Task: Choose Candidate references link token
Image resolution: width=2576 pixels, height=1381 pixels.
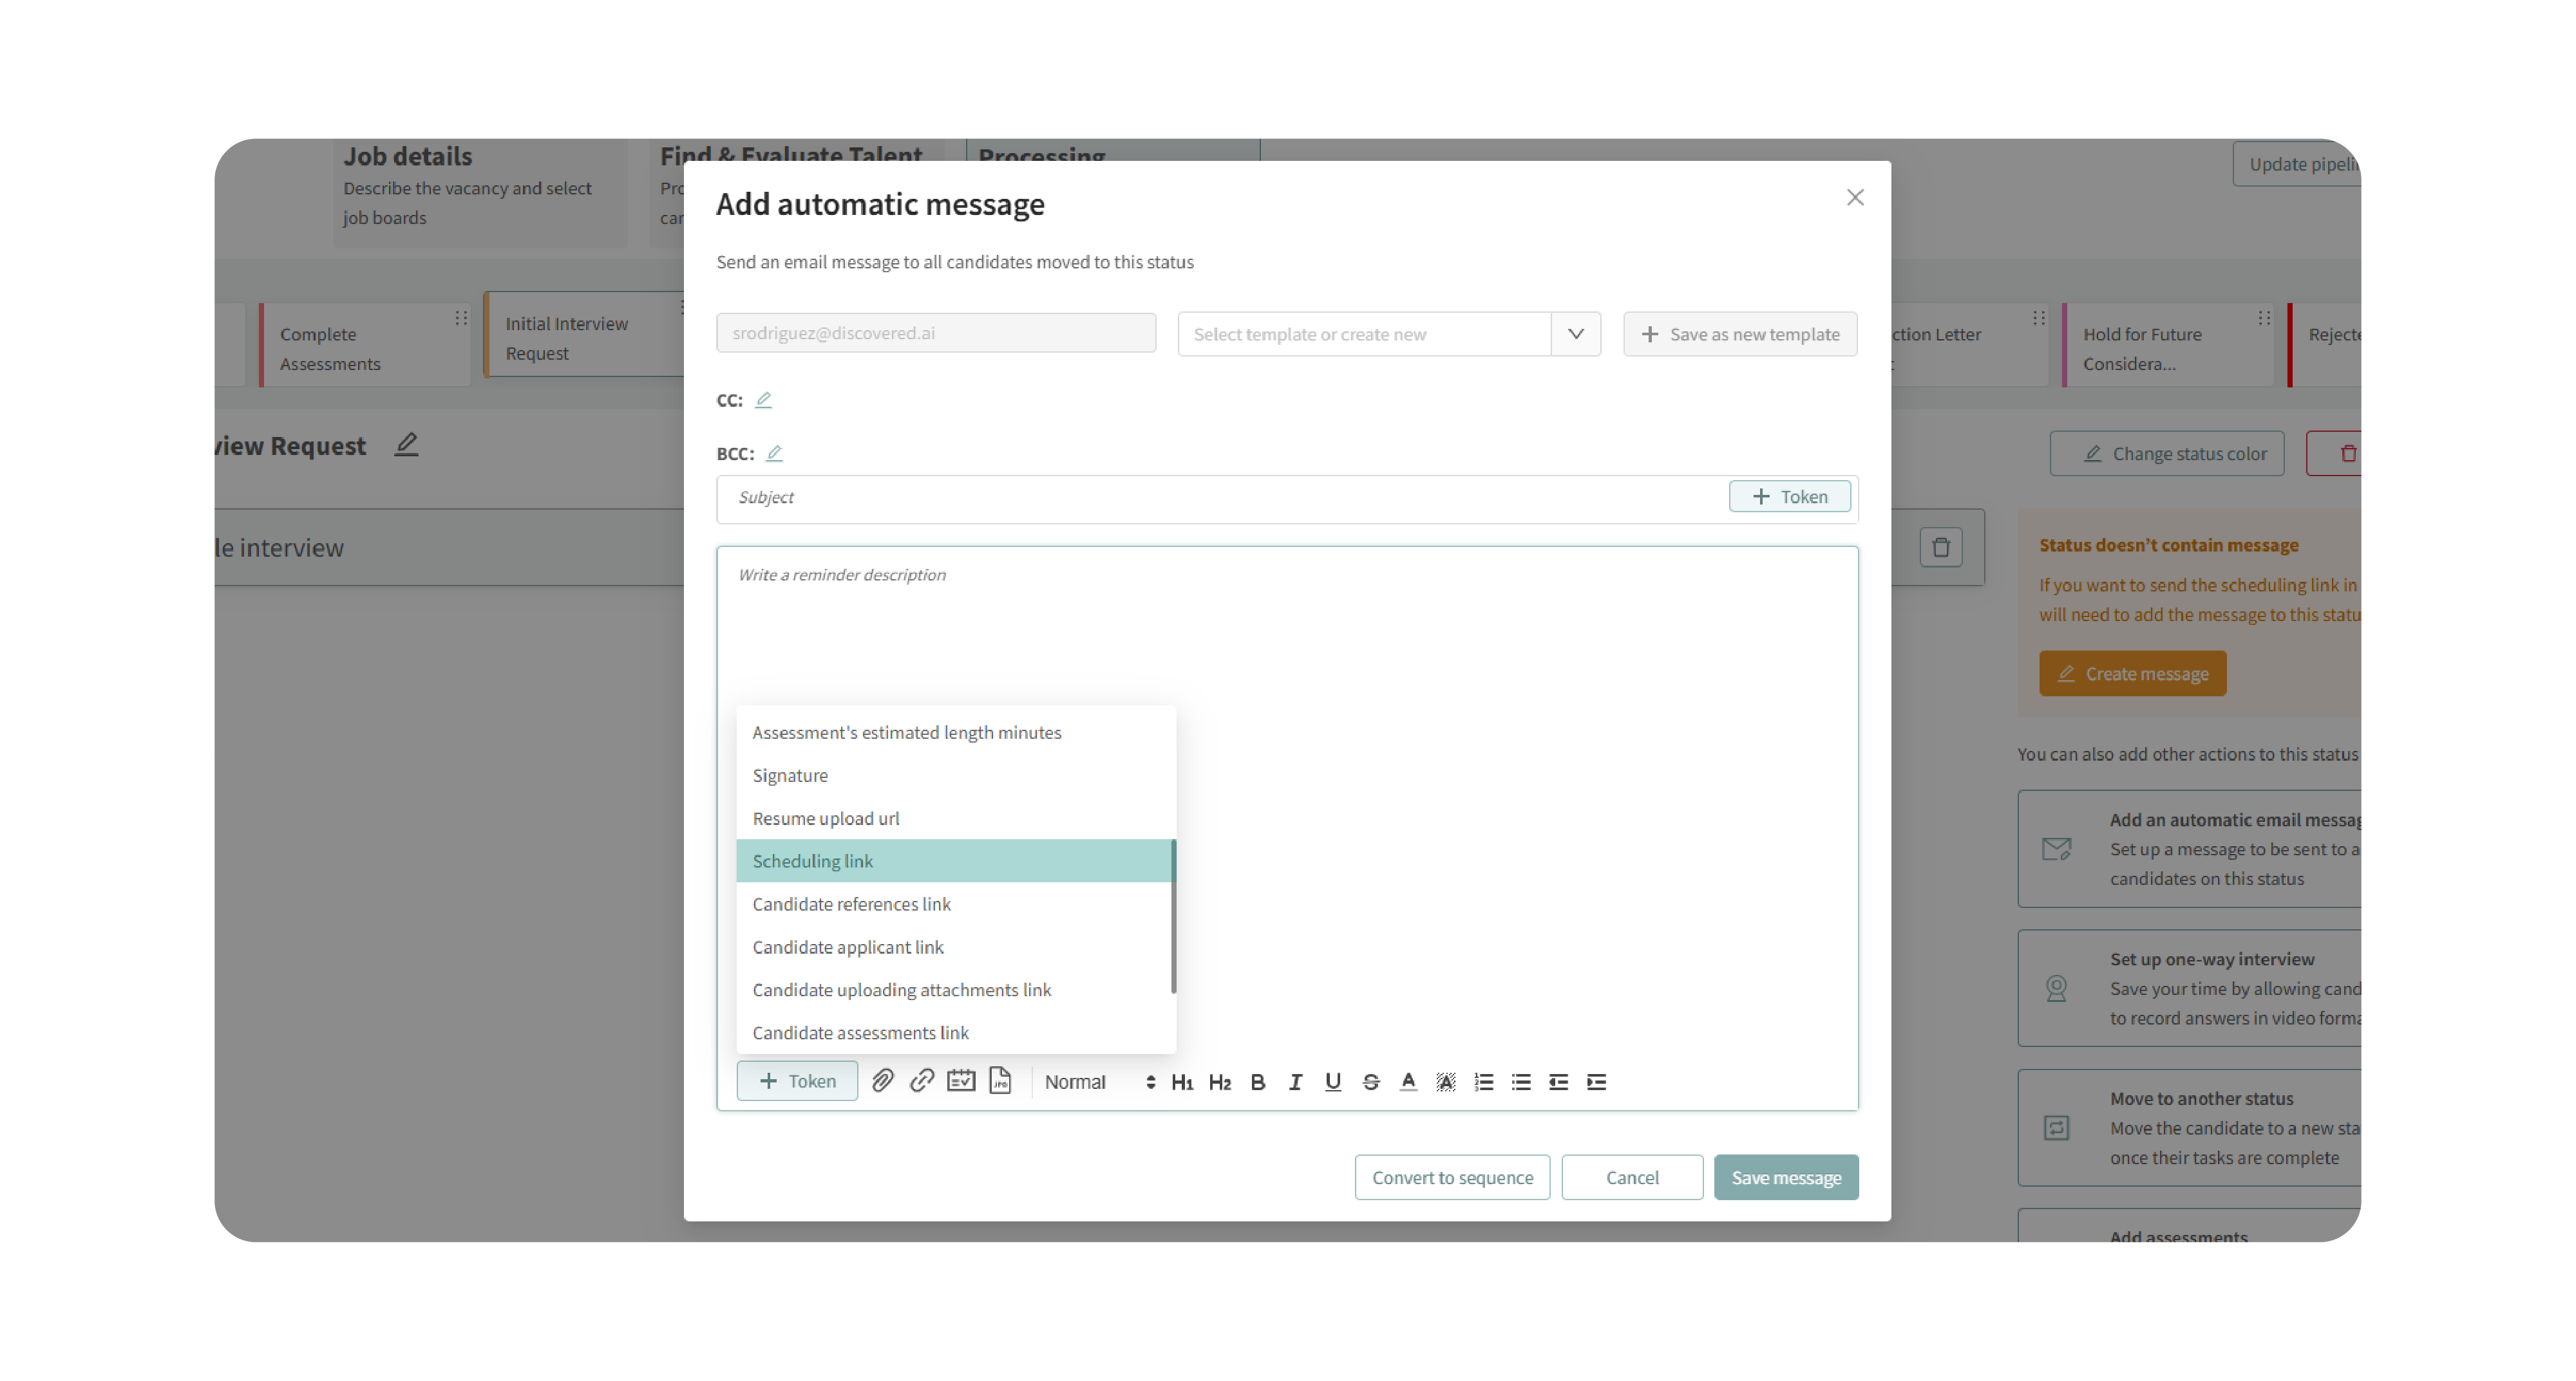Action: pyautogui.click(x=851, y=904)
